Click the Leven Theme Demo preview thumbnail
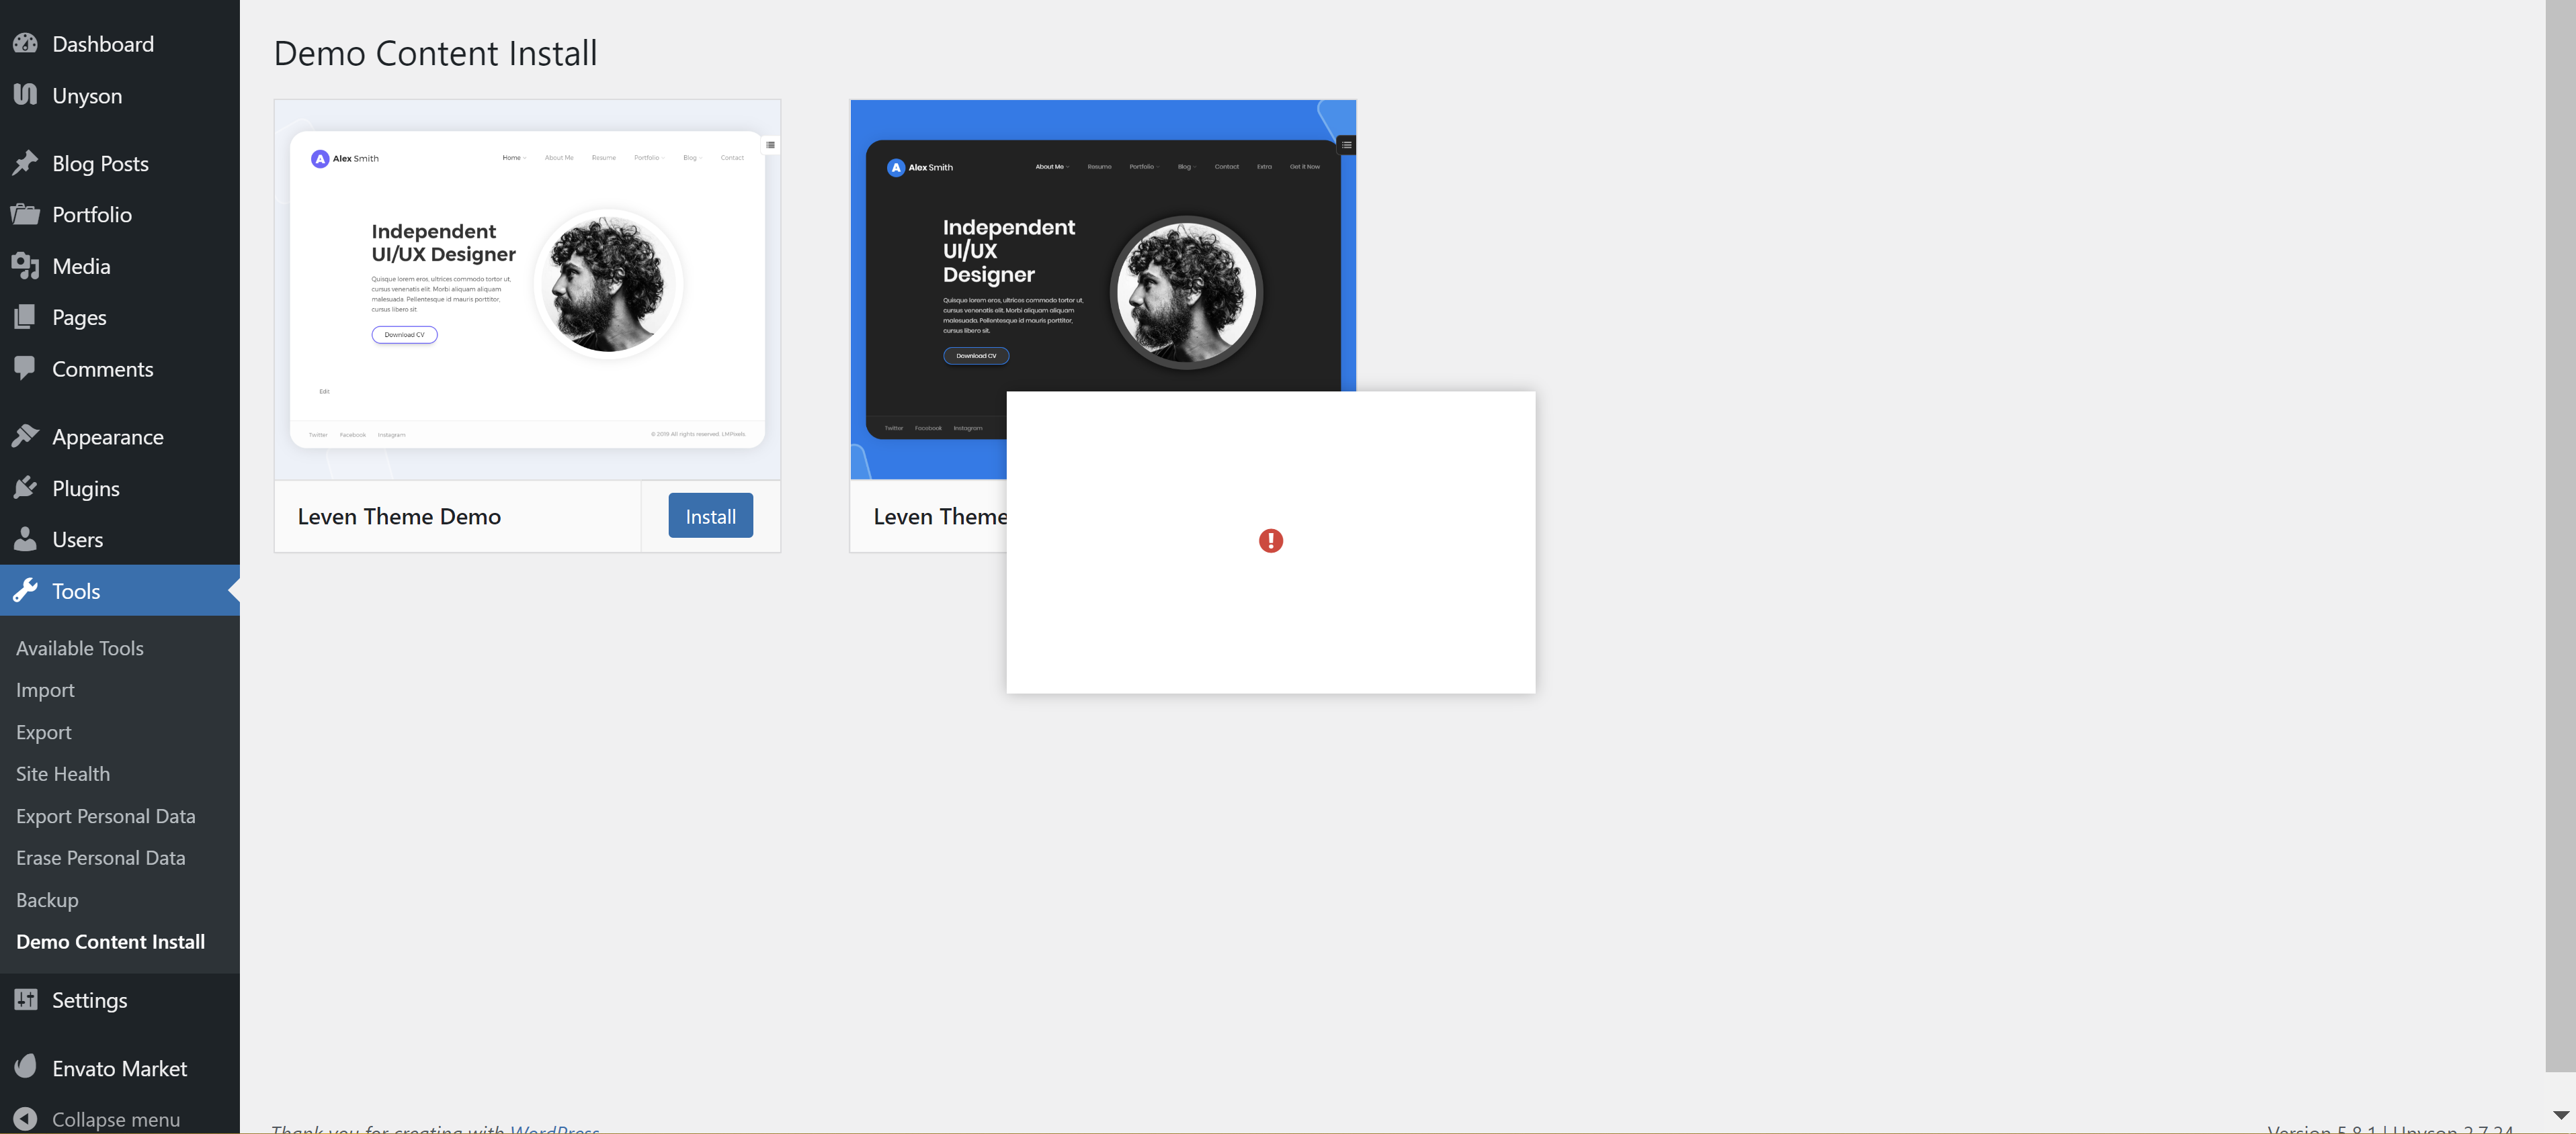This screenshot has width=2576, height=1134. coord(527,289)
